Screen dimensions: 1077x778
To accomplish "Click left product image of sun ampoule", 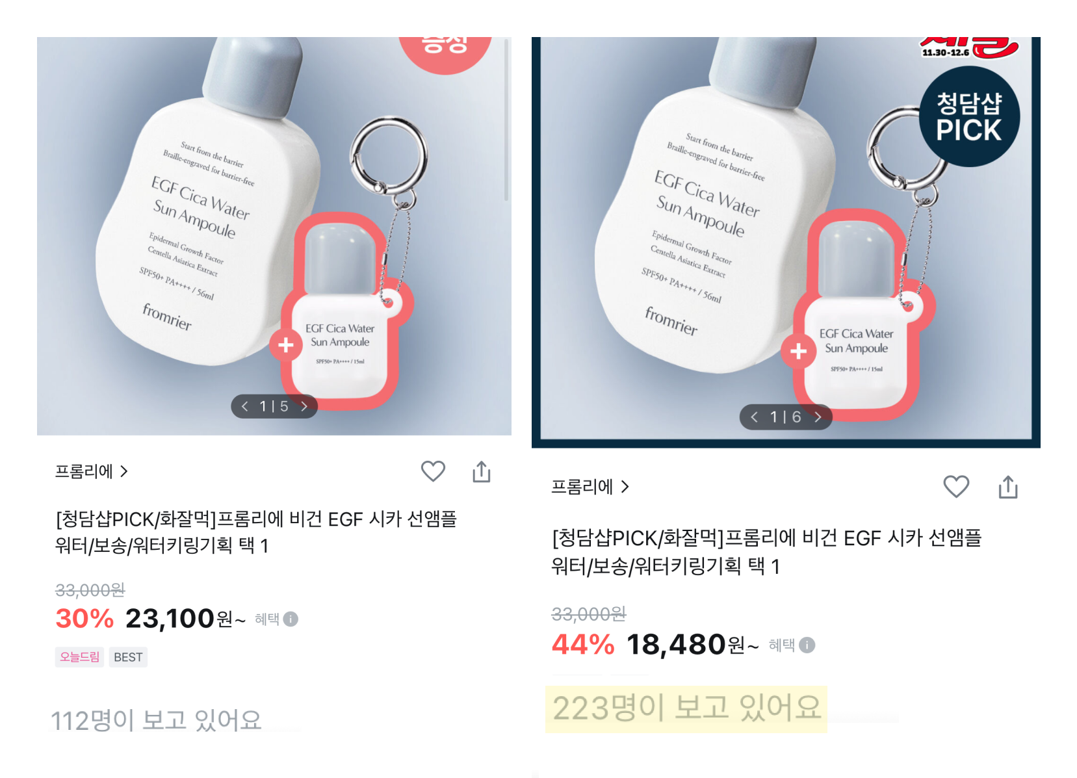I will [273, 236].
